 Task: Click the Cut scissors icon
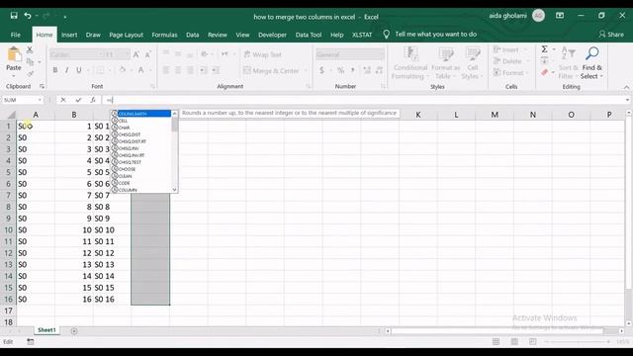tap(30, 50)
